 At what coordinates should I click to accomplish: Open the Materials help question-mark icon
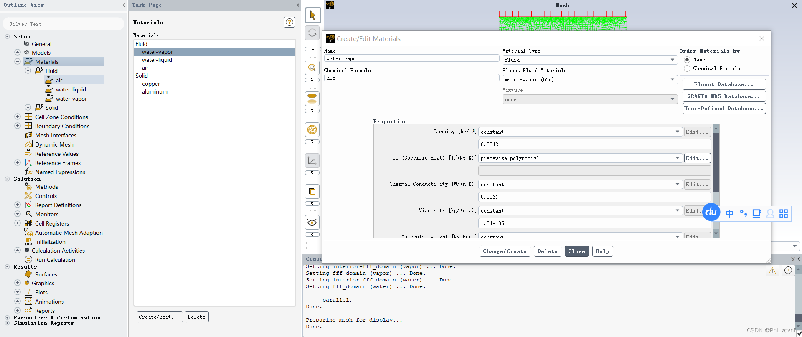[x=289, y=22]
